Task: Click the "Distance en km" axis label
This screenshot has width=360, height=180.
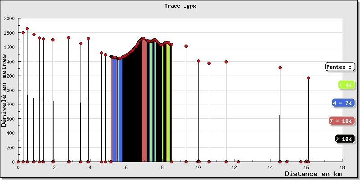Action: click(x=313, y=173)
